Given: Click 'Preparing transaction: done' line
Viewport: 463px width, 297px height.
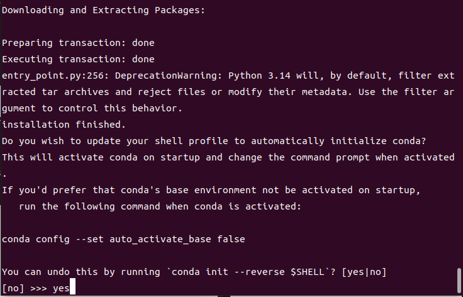Looking at the screenshot, I should pyautogui.click(x=78, y=43).
